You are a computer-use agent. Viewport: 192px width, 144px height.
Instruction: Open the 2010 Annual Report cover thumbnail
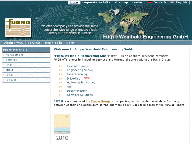click(x=62, y=124)
